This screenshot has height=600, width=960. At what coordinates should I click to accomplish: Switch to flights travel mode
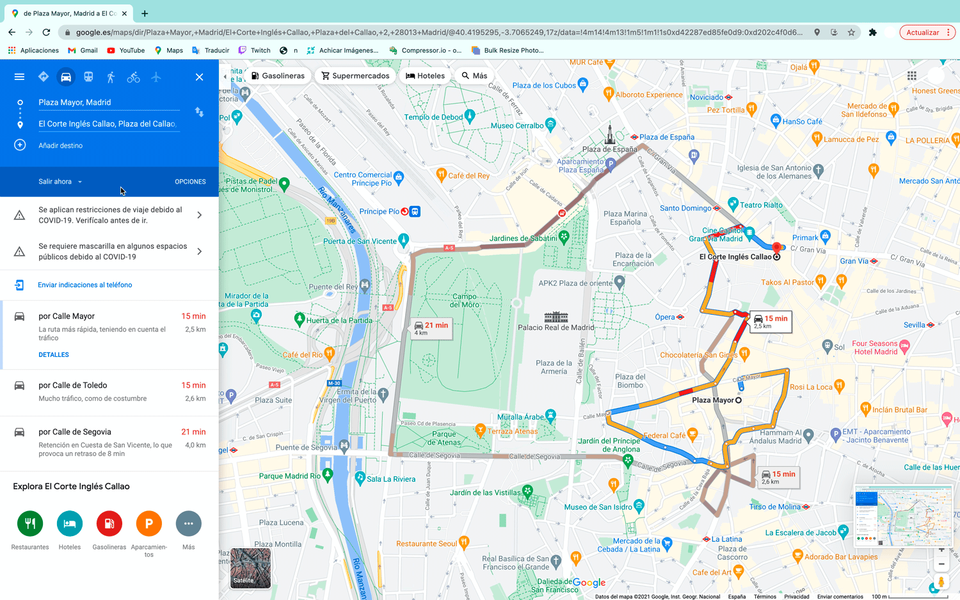coord(156,77)
